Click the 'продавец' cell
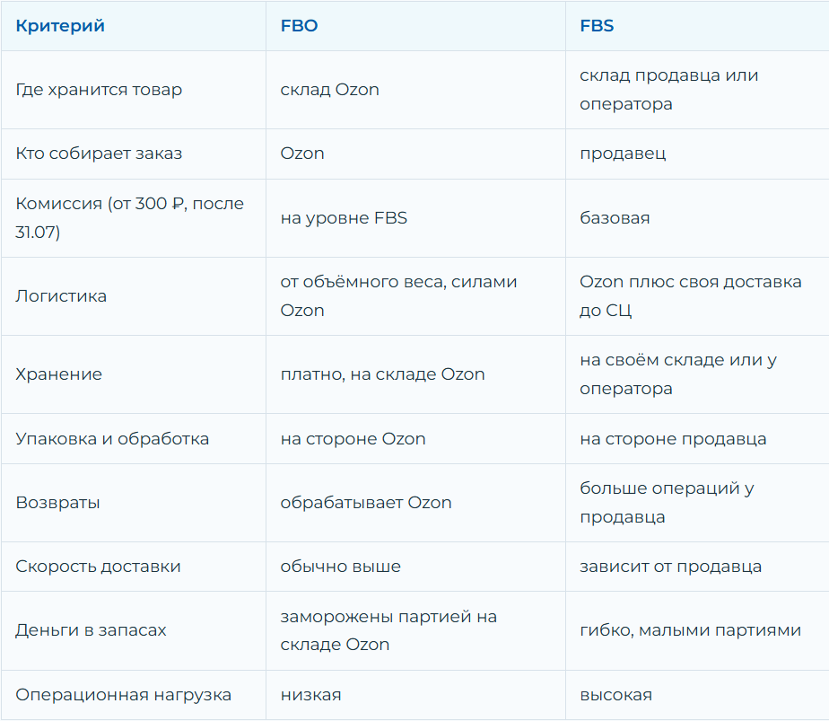This screenshot has width=829, height=721. coord(623,154)
